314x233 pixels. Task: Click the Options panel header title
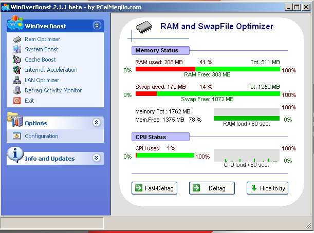(36, 123)
